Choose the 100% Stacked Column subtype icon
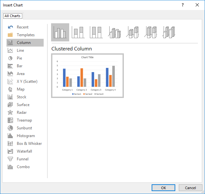This screenshot has width=205, height=194. pos(96,32)
